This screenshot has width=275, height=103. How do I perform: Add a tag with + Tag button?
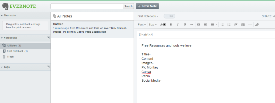(169, 16)
